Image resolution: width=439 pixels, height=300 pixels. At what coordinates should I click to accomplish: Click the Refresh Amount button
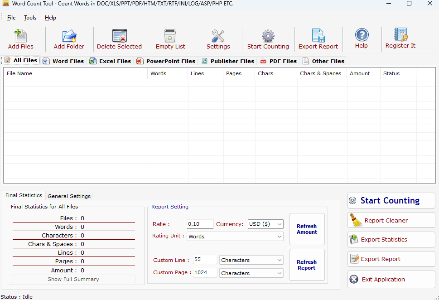pyautogui.click(x=307, y=229)
